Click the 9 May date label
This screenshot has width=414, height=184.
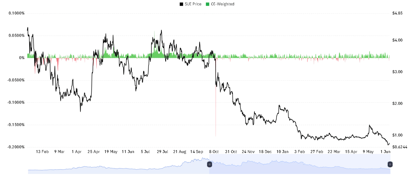[x=368, y=152]
